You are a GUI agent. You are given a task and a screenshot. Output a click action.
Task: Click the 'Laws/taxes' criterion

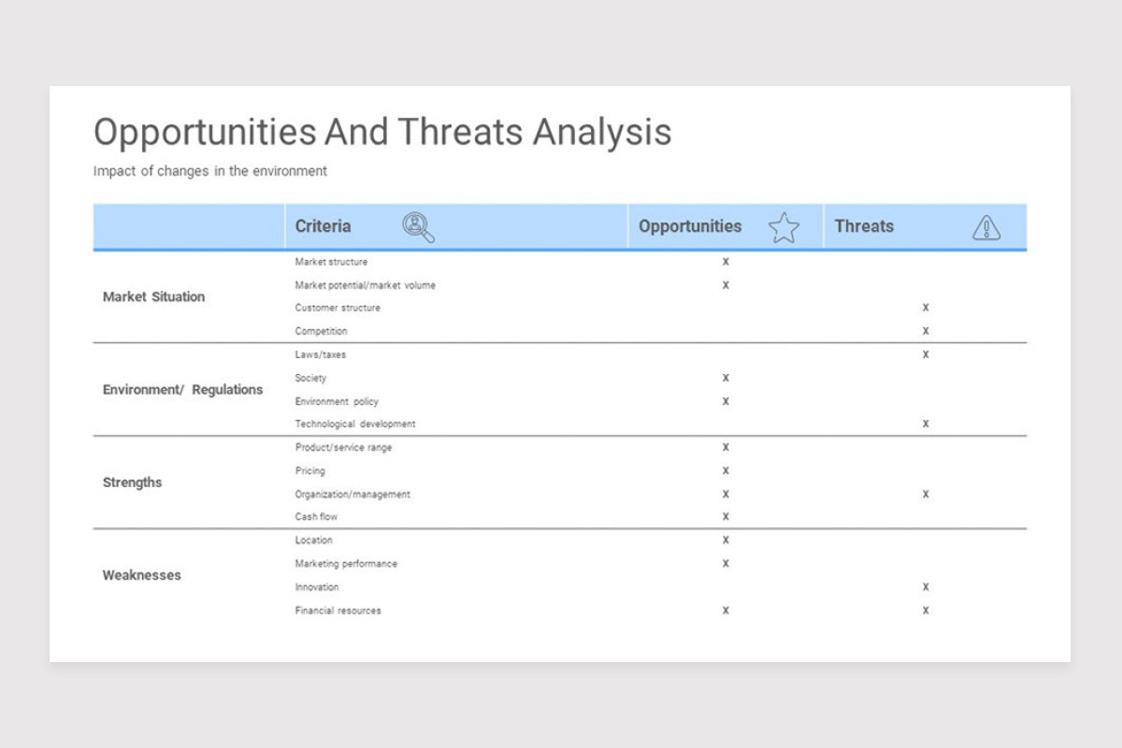pyautogui.click(x=320, y=354)
